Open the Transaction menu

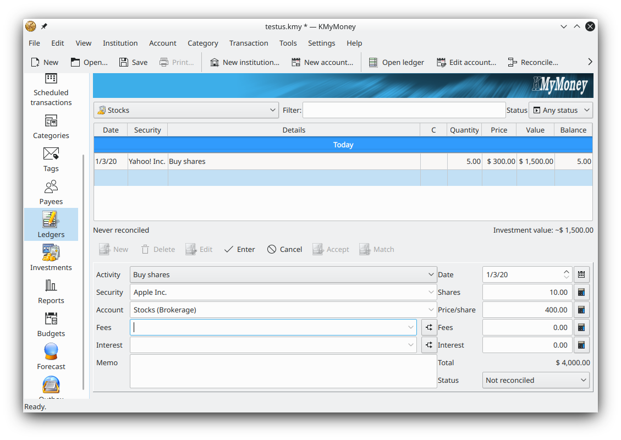249,43
